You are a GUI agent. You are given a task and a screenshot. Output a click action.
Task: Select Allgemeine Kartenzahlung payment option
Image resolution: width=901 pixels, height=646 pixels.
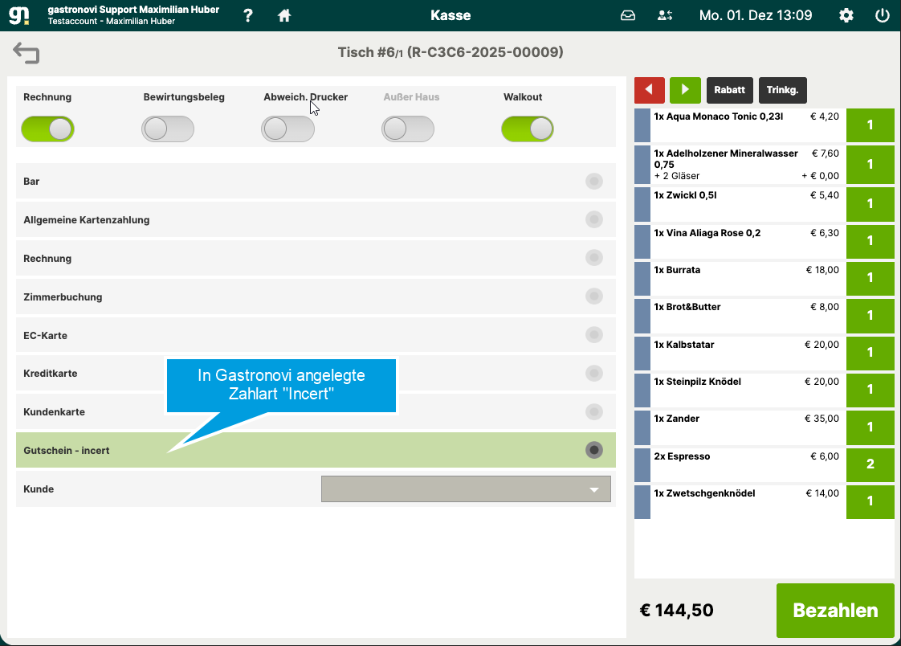(316, 219)
